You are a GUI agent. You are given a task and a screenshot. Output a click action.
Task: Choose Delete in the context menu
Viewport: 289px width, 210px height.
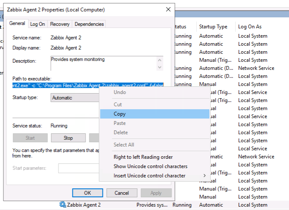tap(155, 132)
